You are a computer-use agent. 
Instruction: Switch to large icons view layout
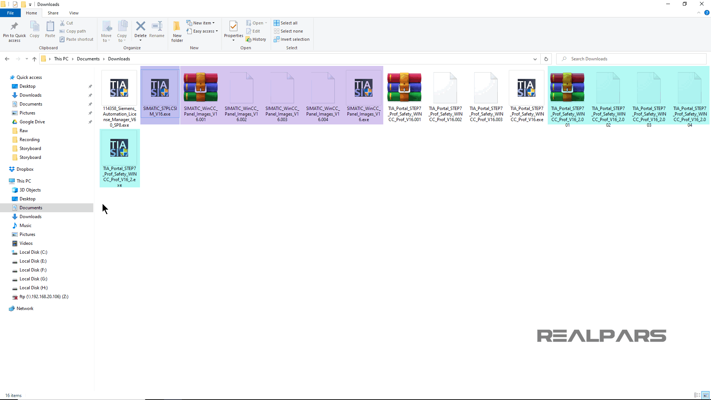[x=705, y=395]
